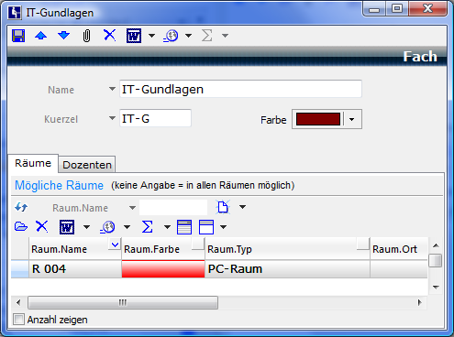This screenshot has width=454, height=337.
Task: Open attachments via the paperclip icon
Action: (86, 36)
